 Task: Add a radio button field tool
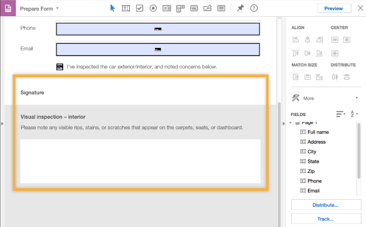pos(153,9)
